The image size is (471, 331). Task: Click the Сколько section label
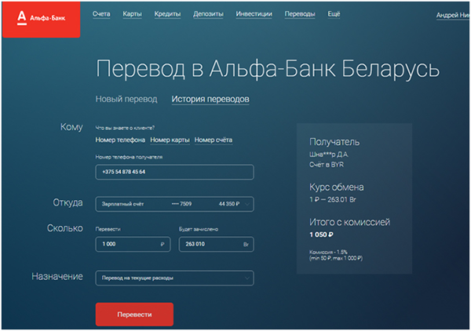(x=65, y=228)
